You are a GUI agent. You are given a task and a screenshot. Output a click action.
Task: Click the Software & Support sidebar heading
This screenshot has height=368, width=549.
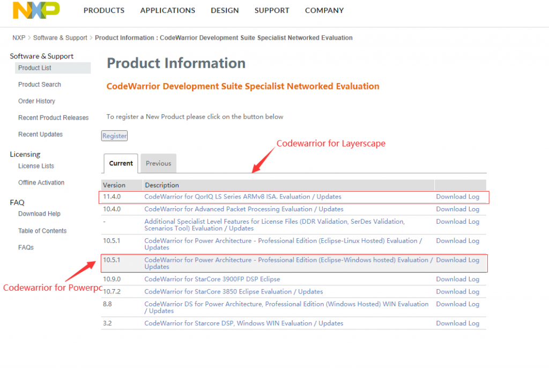pos(42,56)
